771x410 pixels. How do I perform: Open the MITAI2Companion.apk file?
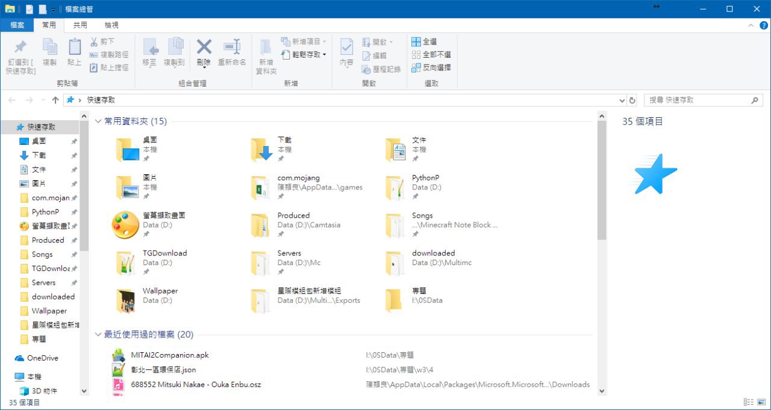(x=169, y=355)
